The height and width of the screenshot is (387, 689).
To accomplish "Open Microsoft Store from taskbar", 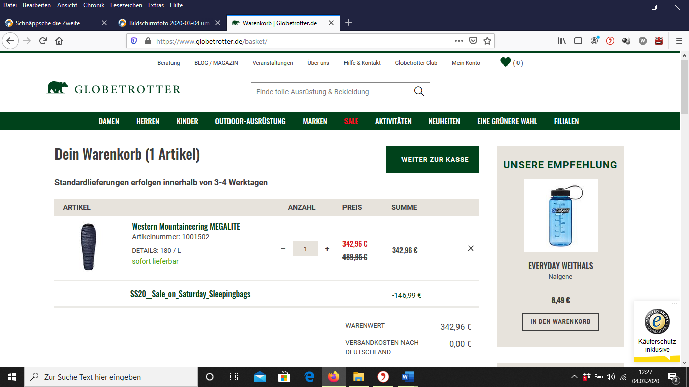I will click(284, 377).
